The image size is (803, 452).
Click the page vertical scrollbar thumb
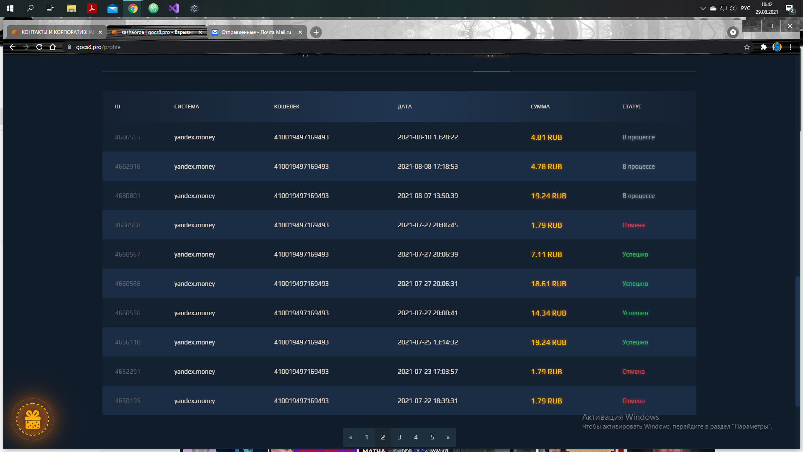coord(797,341)
